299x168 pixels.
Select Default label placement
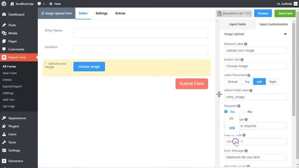pos(233,82)
